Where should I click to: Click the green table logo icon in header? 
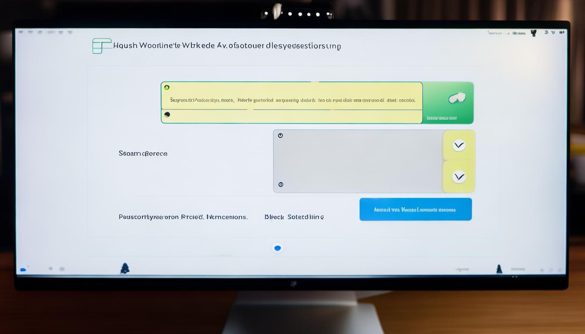tap(101, 46)
